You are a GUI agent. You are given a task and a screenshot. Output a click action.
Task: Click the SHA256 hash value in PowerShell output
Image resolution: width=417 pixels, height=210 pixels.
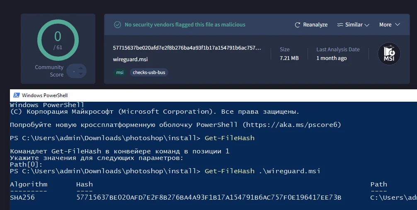pos(208,198)
